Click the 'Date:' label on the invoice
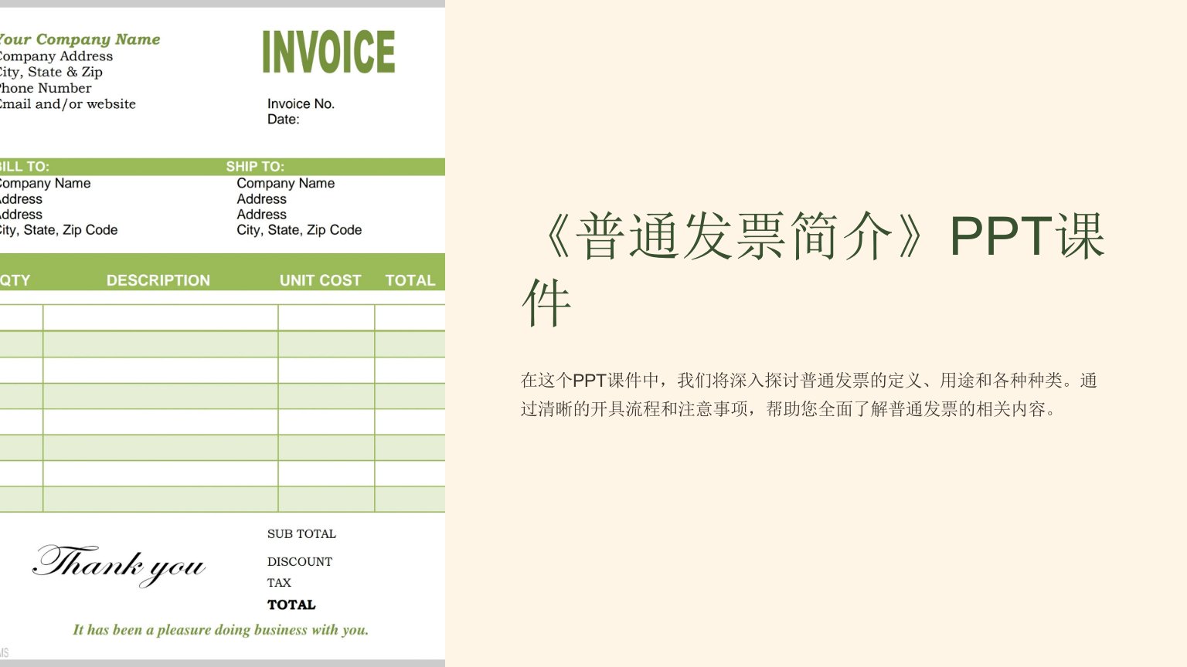The image size is (1187, 667). [x=283, y=119]
